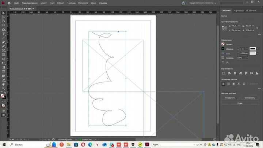Open the stroke weight dropdown
The width and height of the screenshot is (263, 148).
coord(247,49)
